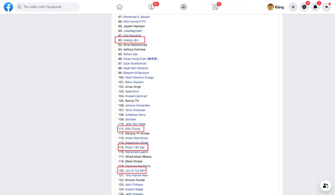335x195 pixels.
Task: Open Nadir Ben Mohand profile link
Action: [136, 68]
